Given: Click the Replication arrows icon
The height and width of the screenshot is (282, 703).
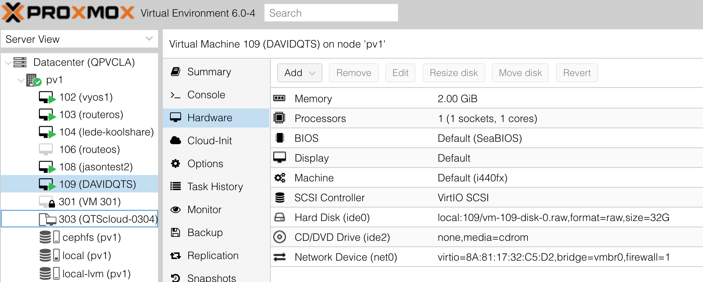Looking at the screenshot, I should [176, 256].
